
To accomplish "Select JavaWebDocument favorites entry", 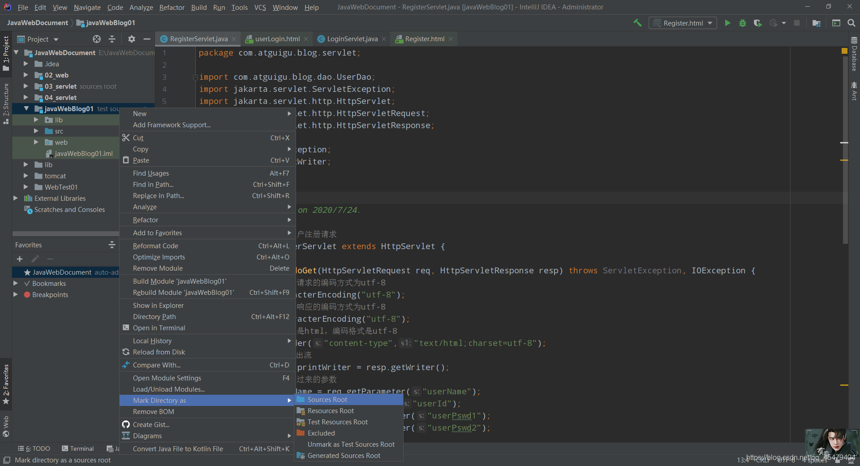I will (x=65, y=272).
